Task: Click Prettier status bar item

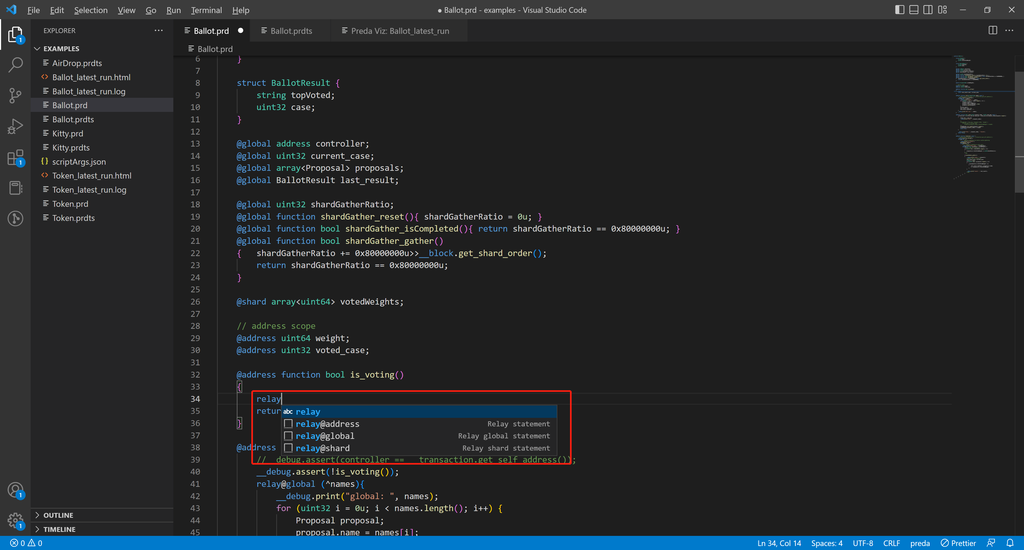Action: pyautogui.click(x=958, y=543)
